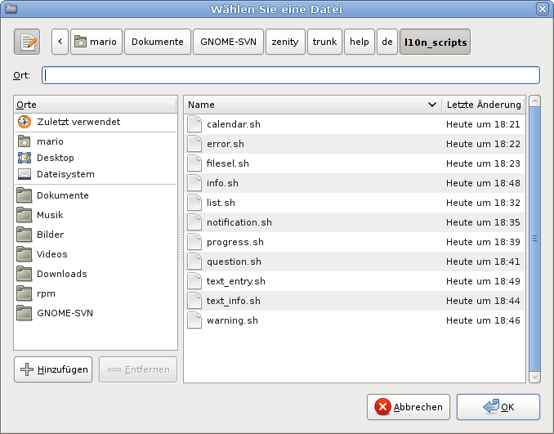Click the Orte column header
Screen dimensions: 554x434
pos(95,105)
